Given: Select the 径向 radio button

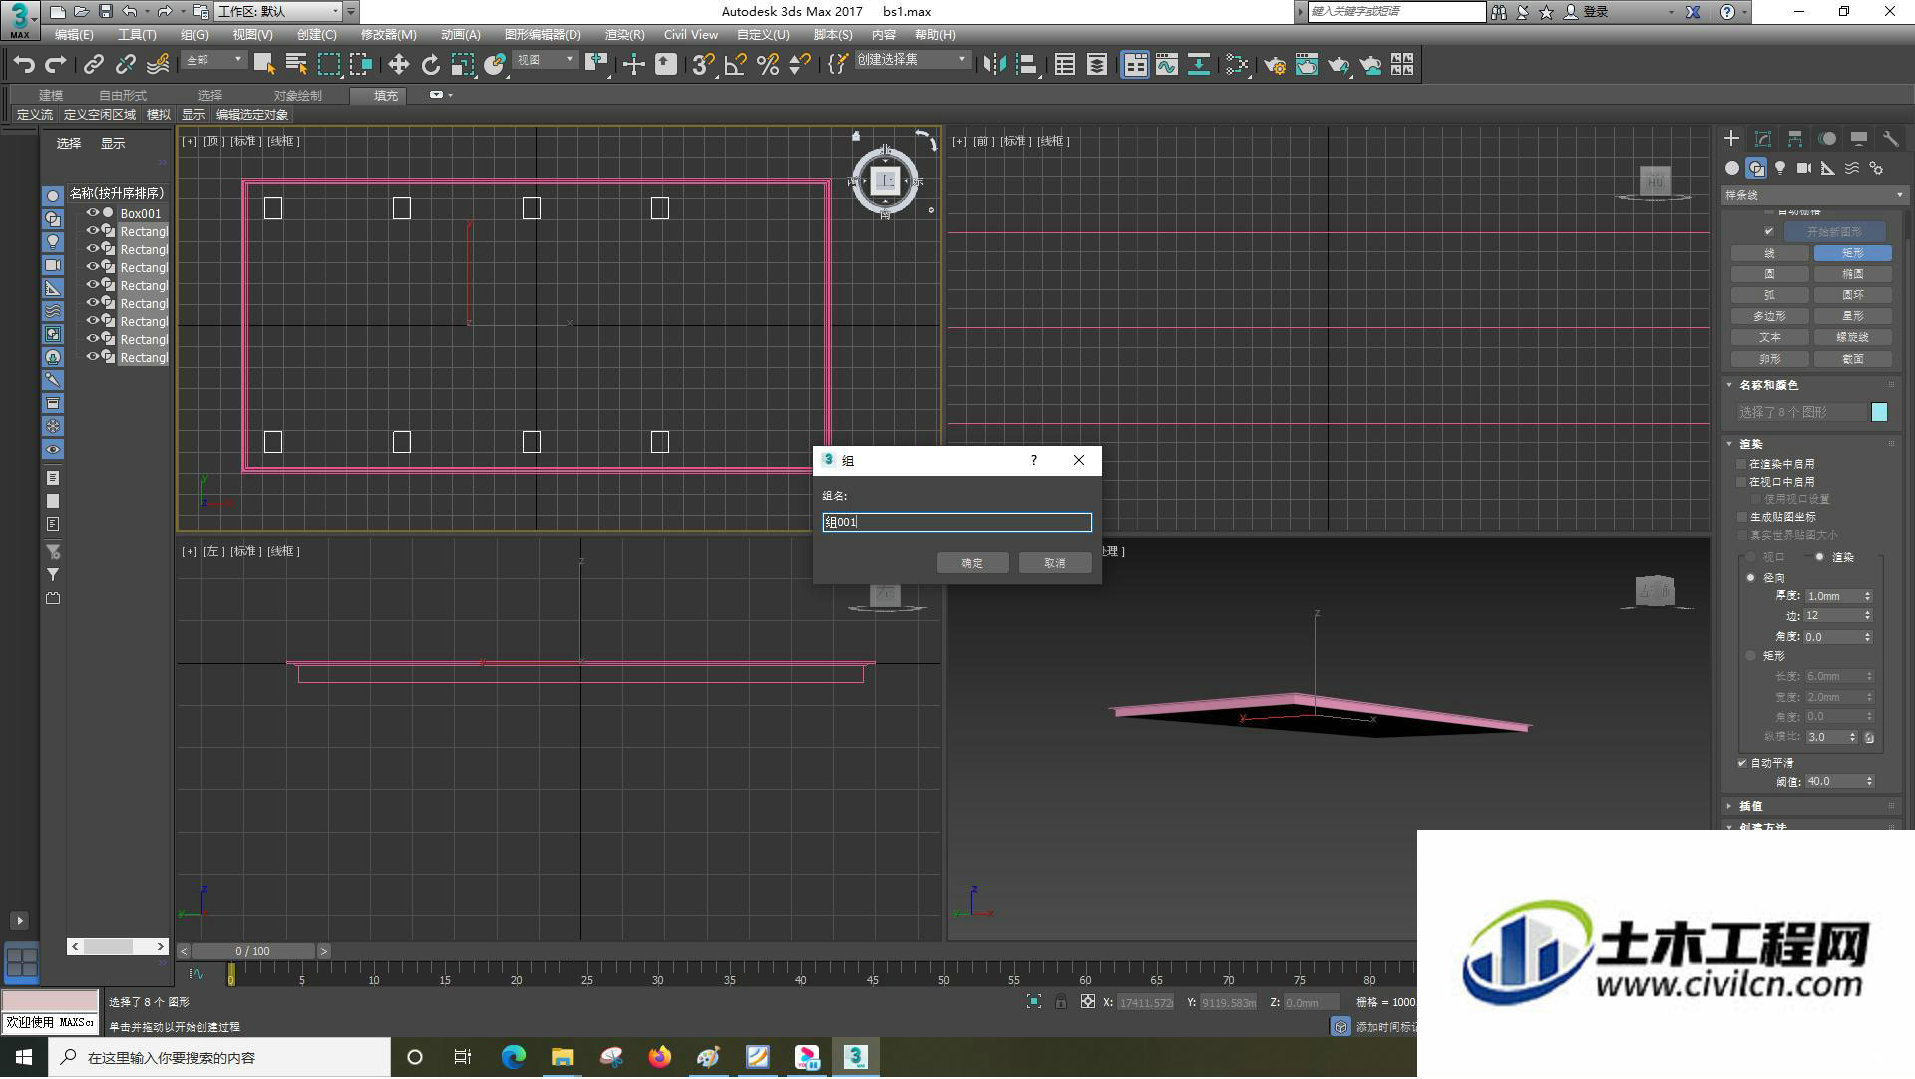Looking at the screenshot, I should [1751, 578].
